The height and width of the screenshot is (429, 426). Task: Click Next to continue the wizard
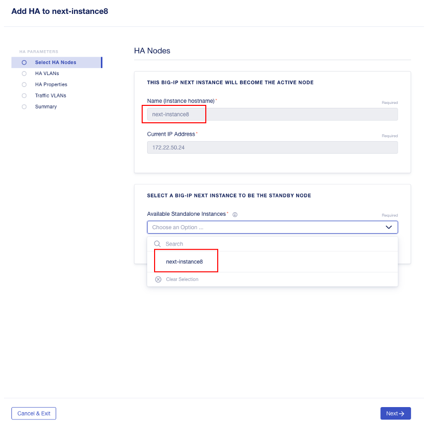(x=396, y=414)
